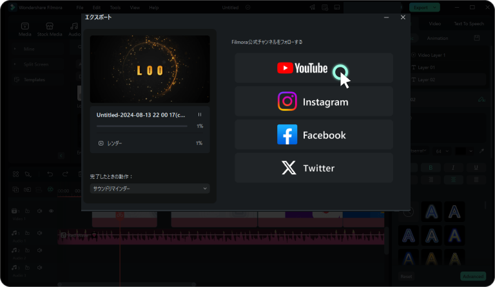Screen dimensions: 495x287
Task: Close the エクスポート dialog
Action: [403, 17]
